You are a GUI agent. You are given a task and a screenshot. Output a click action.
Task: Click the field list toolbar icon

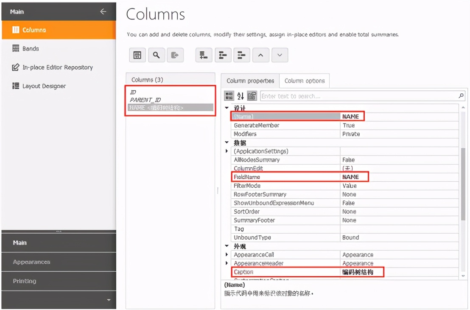(137, 55)
